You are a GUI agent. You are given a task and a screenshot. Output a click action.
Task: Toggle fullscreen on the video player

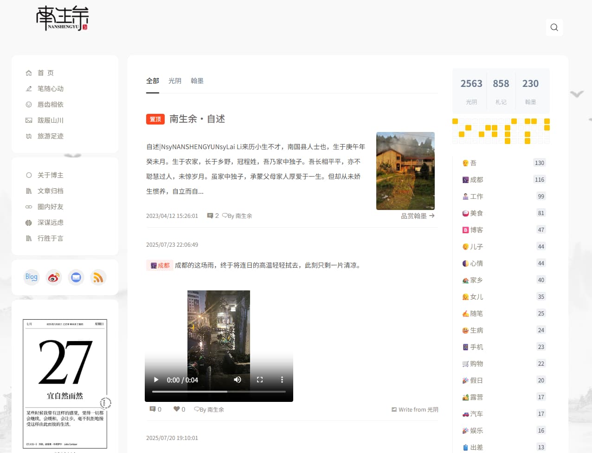(x=260, y=380)
